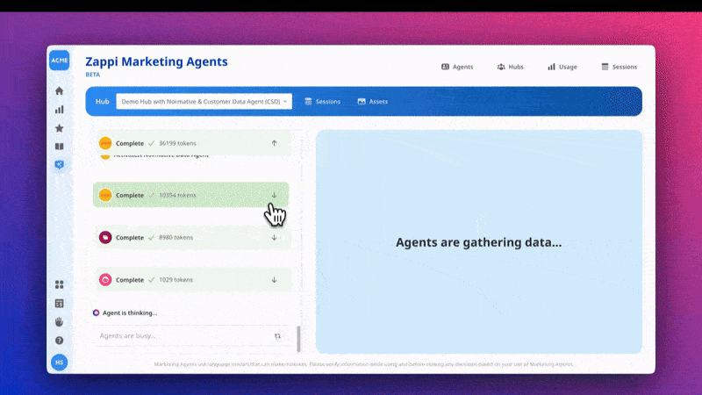This screenshot has height=395, width=702.
Task: Open the help question mark icon
Action: tap(59, 341)
